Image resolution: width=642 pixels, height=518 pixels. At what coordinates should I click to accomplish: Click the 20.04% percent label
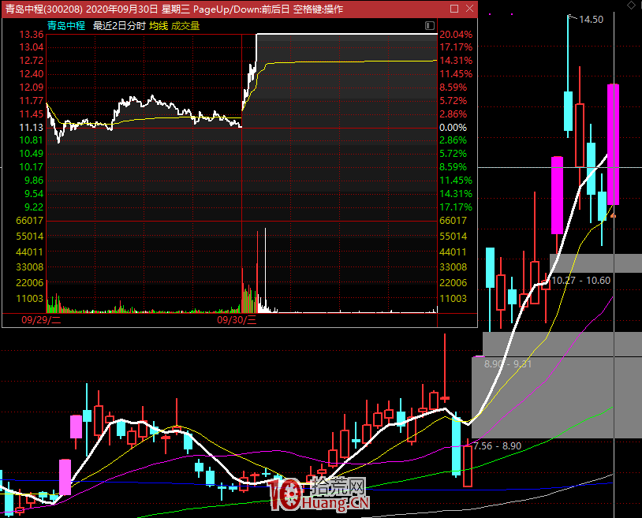[x=456, y=35]
